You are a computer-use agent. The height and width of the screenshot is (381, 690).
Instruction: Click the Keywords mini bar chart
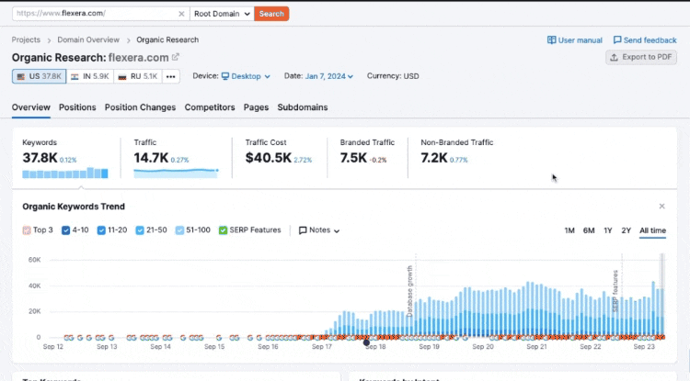[65, 173]
